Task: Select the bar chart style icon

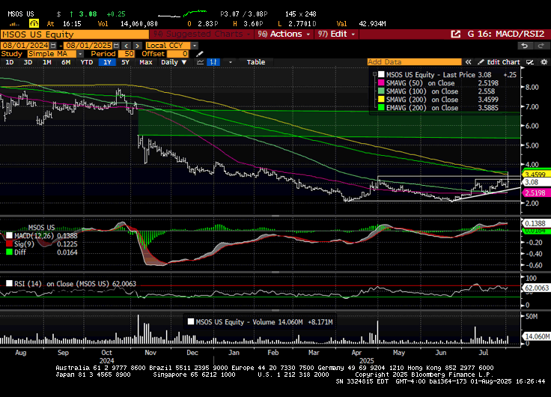Action: 213,62
